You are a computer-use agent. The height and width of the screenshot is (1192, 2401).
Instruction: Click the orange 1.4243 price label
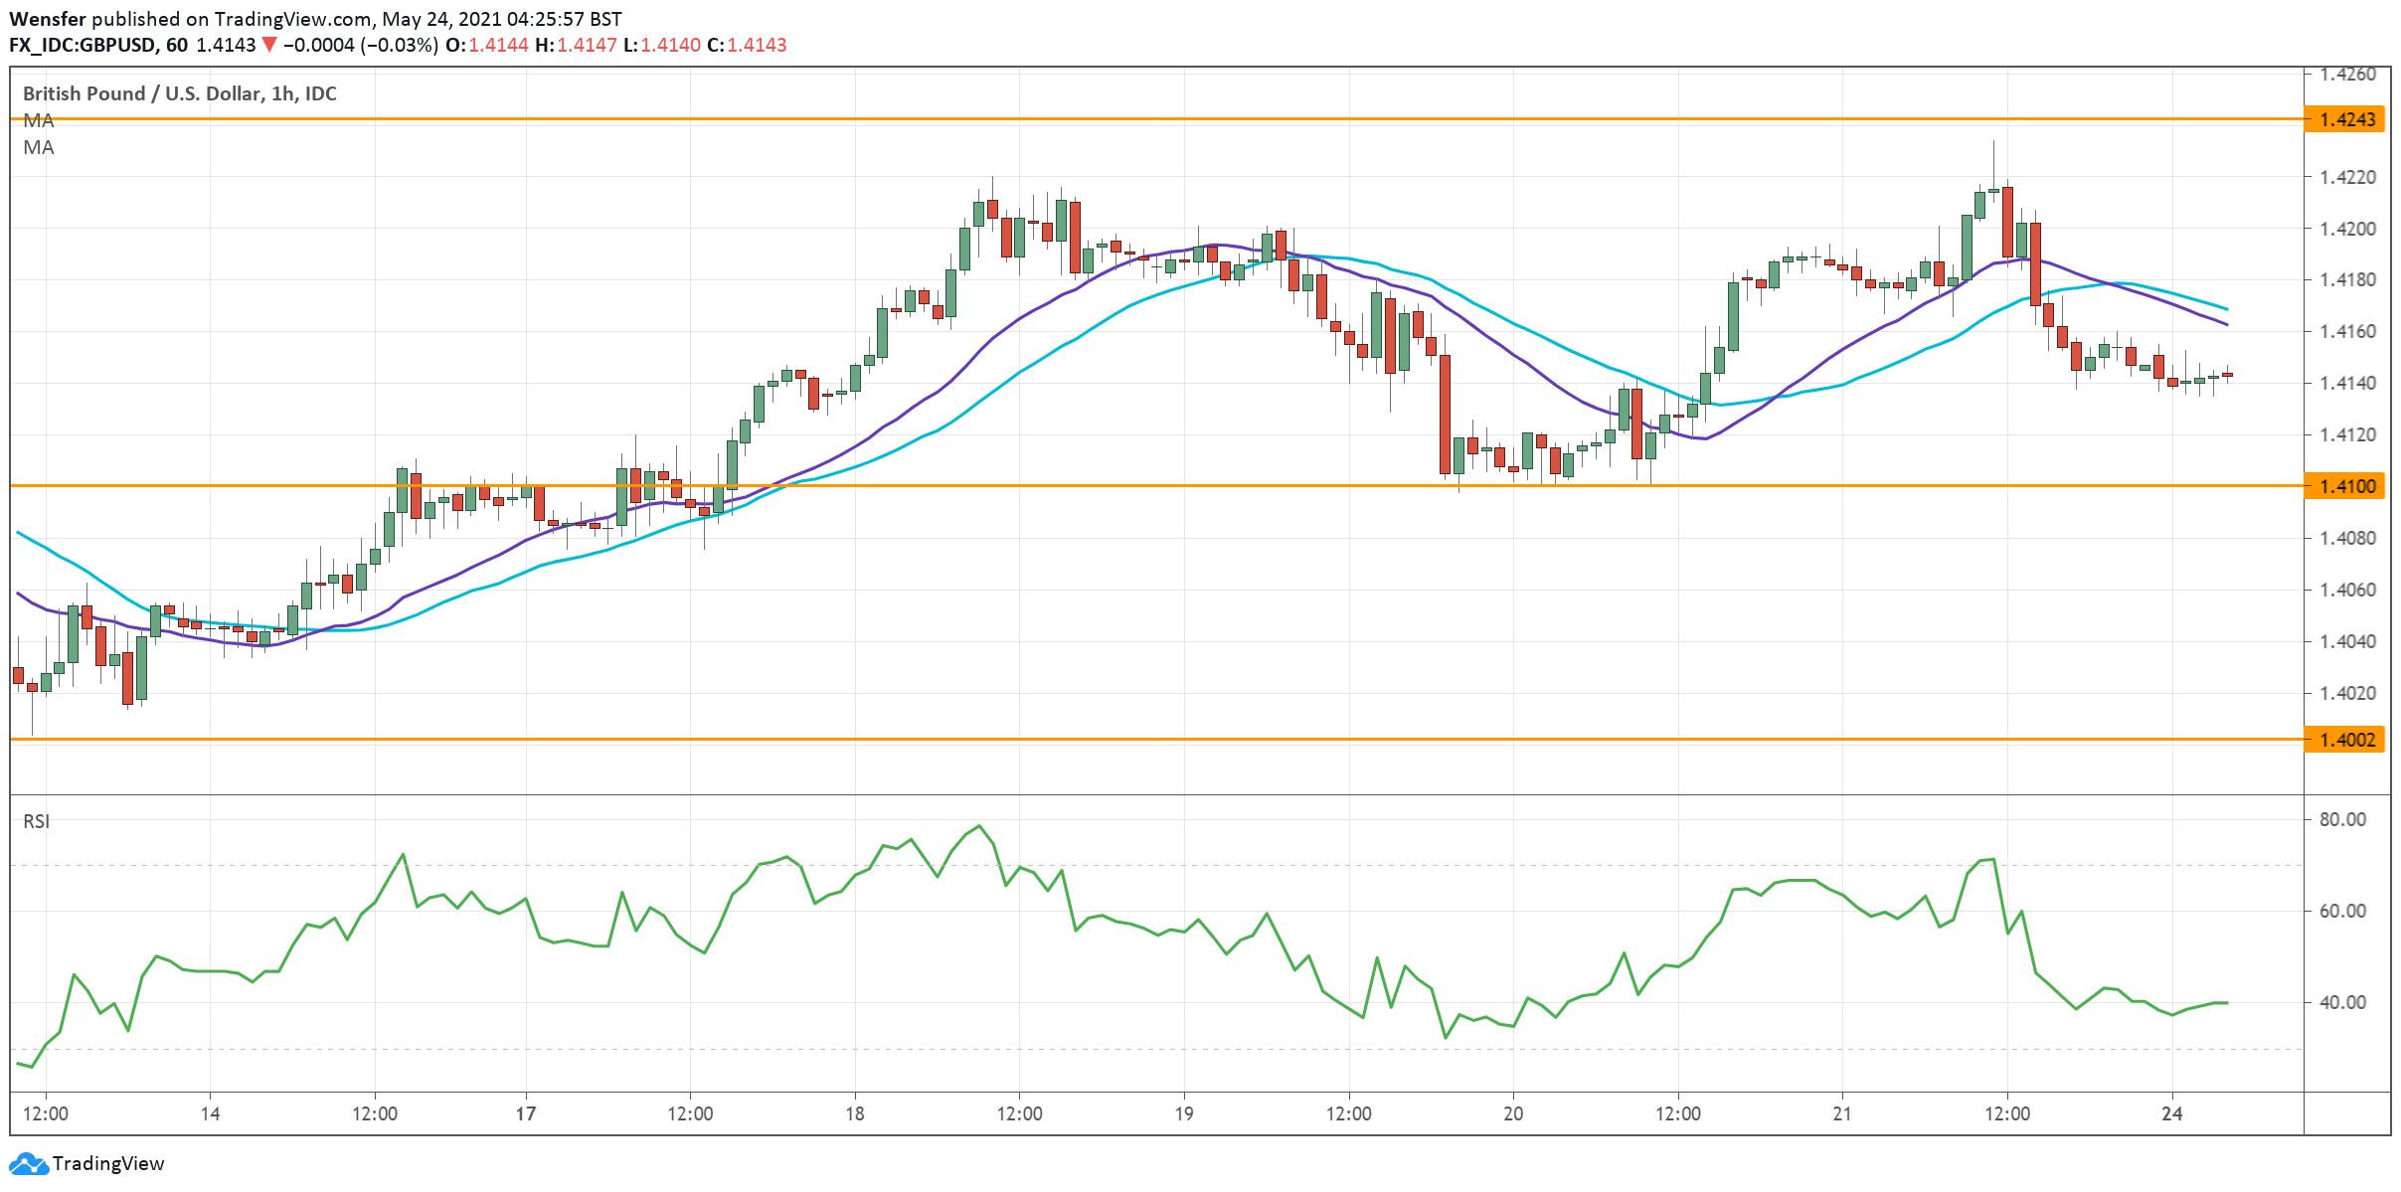point(2346,119)
